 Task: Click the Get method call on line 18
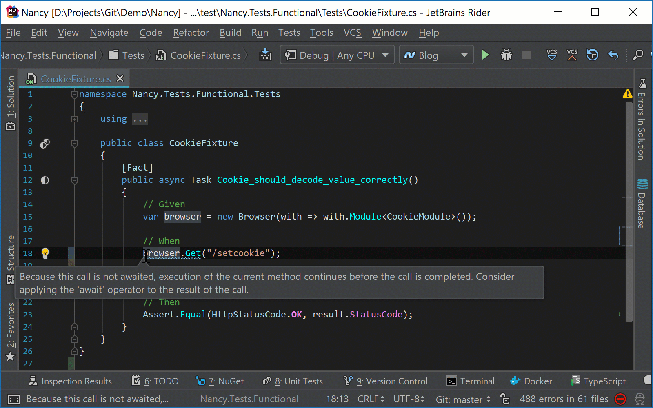193,253
